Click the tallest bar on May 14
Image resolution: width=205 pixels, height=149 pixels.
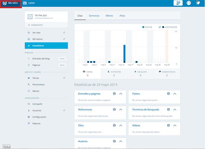click(124, 54)
